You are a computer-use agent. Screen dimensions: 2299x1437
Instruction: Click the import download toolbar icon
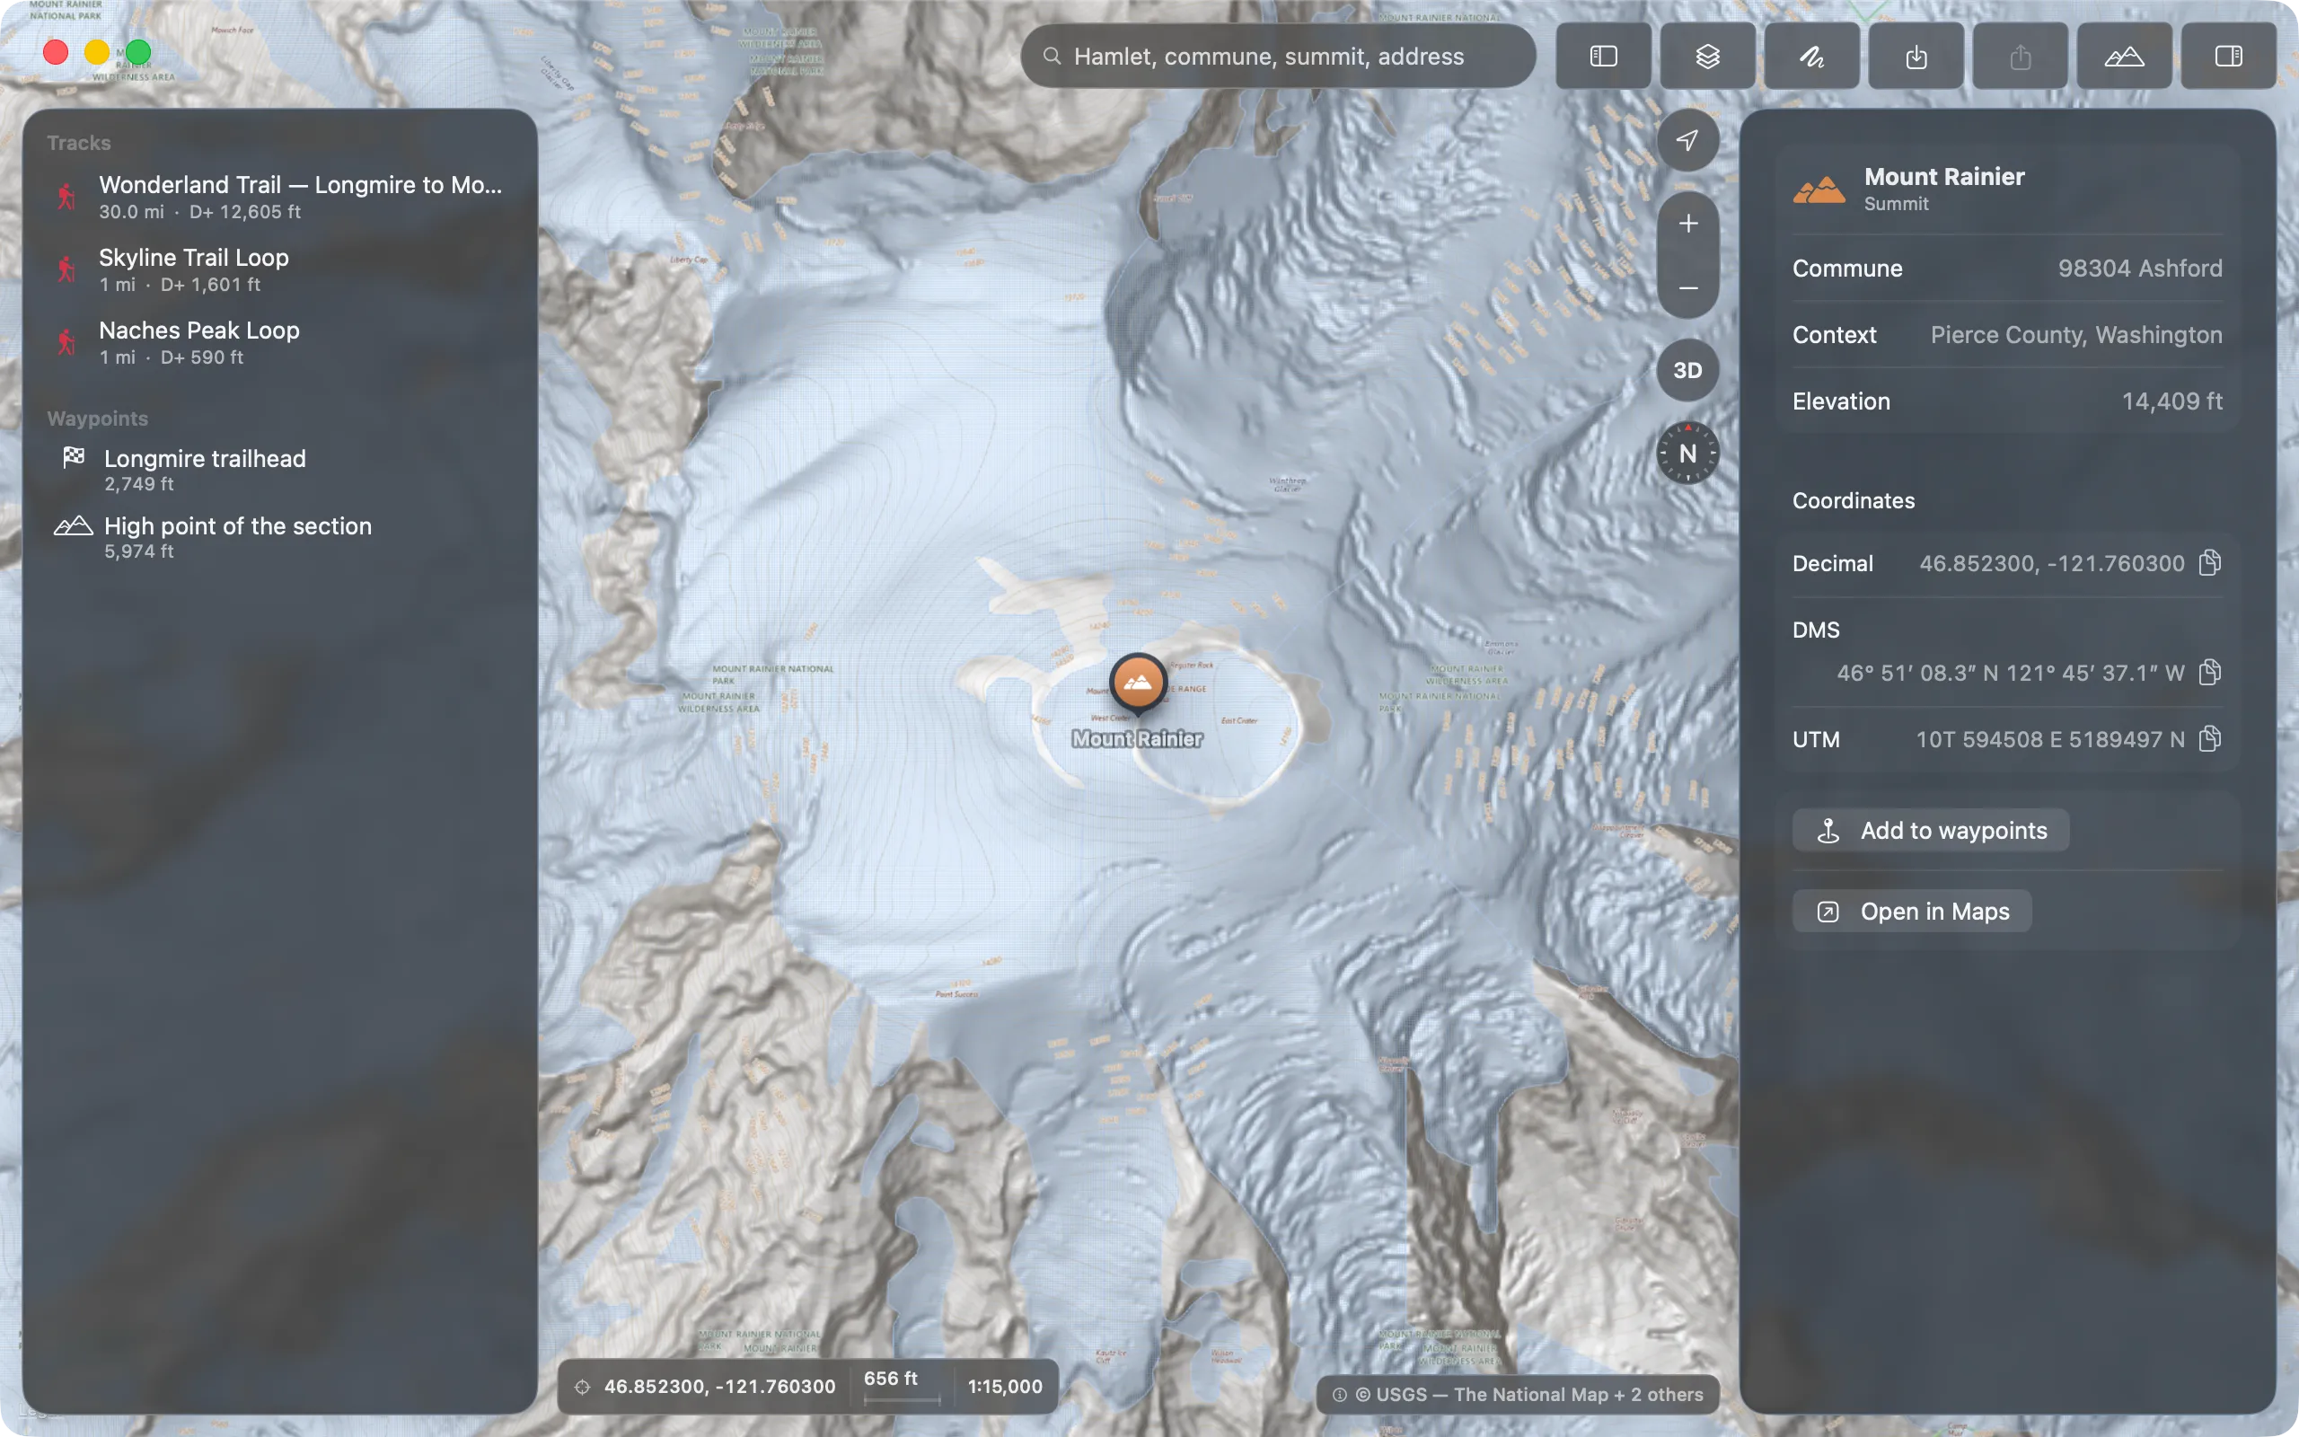coord(1916,56)
